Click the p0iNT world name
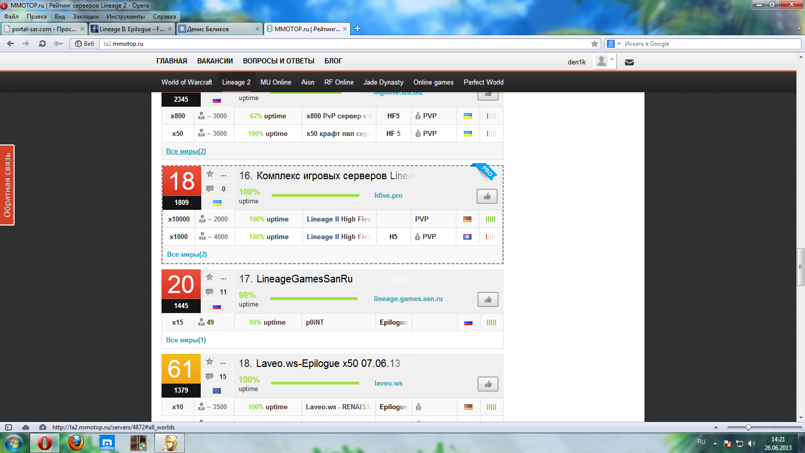The height and width of the screenshot is (453, 805). (315, 322)
